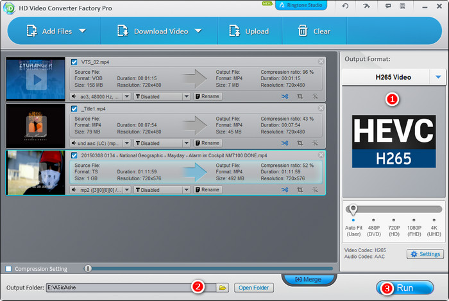Open the notes list icon in title bar
449x301 pixels.
click(402, 6)
